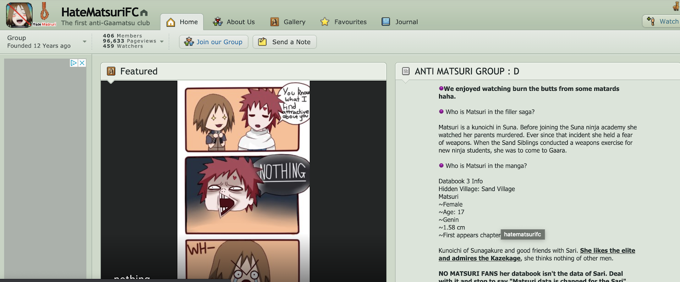
Task: Click the orange carrot icon beside the avatar
Action: point(44,12)
